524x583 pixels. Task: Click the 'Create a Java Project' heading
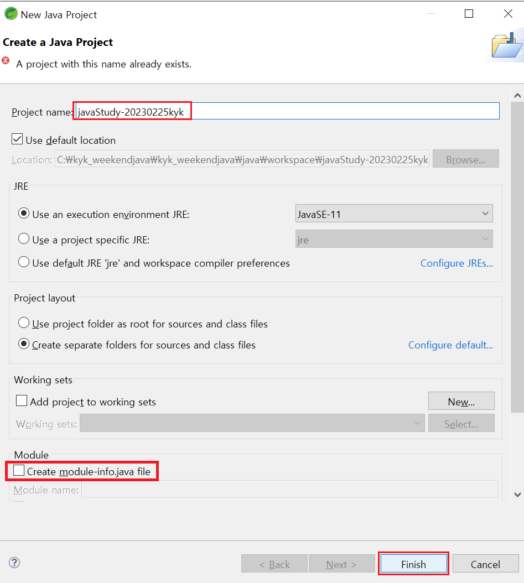coord(58,42)
